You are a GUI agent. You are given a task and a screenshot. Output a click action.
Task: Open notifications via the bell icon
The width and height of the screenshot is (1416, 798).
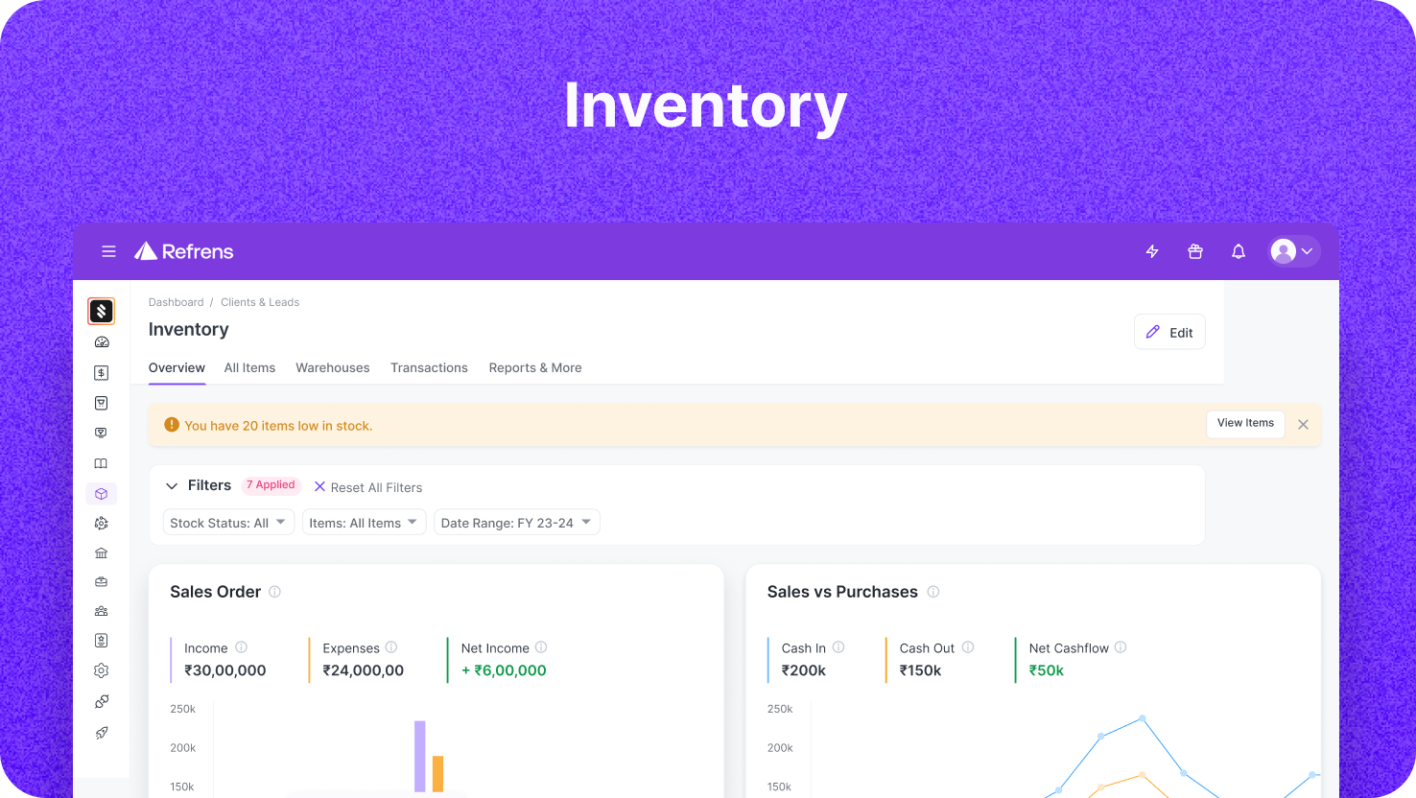tap(1238, 251)
